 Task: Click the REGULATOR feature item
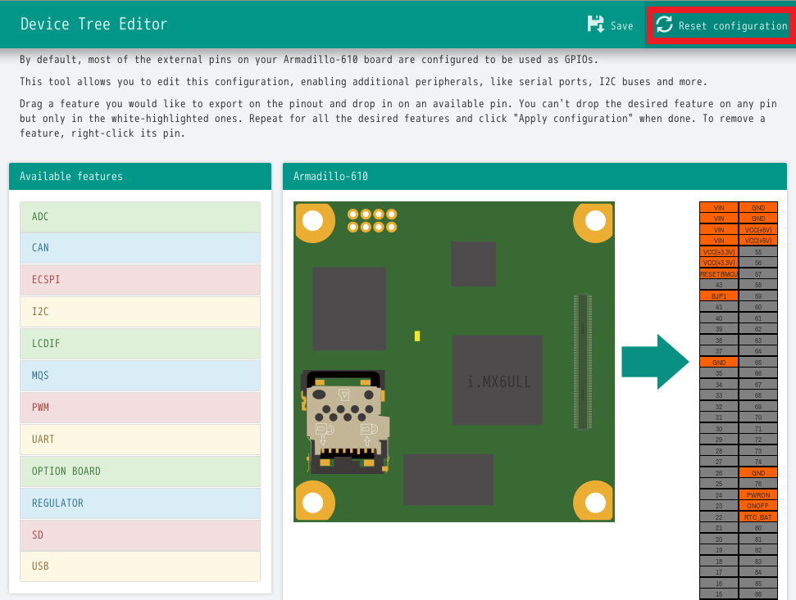pos(140,503)
